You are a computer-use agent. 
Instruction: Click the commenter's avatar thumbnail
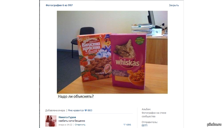click(51, 121)
